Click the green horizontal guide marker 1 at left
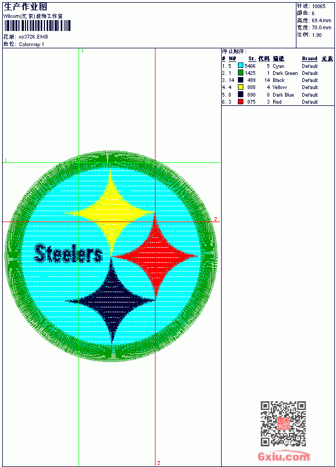Screen dimensions: 336x467 5,160
